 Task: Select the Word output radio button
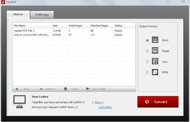pyautogui.click(x=147, y=40)
